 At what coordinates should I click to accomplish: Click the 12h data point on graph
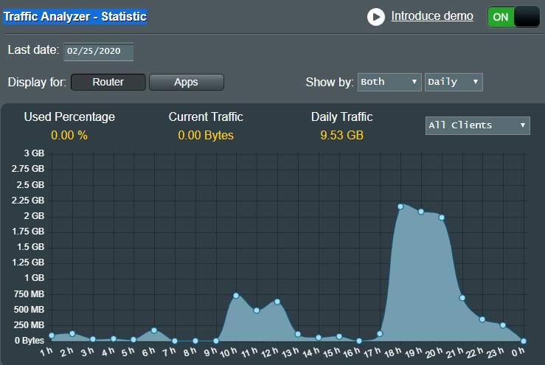pyautogui.click(x=277, y=302)
